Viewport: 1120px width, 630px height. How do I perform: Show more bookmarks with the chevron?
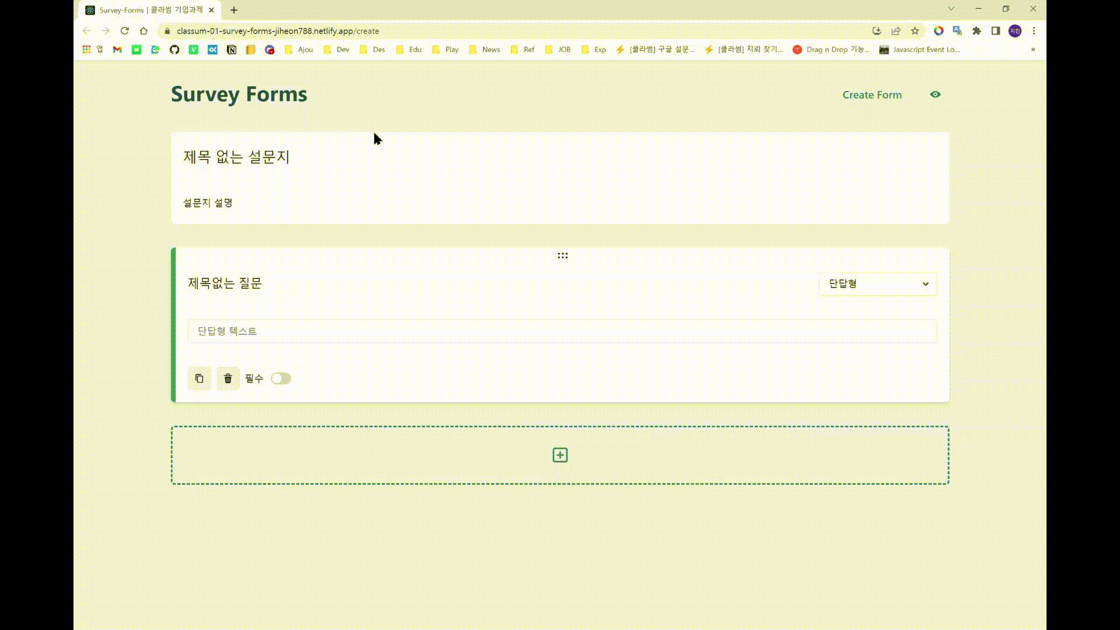(x=1033, y=50)
